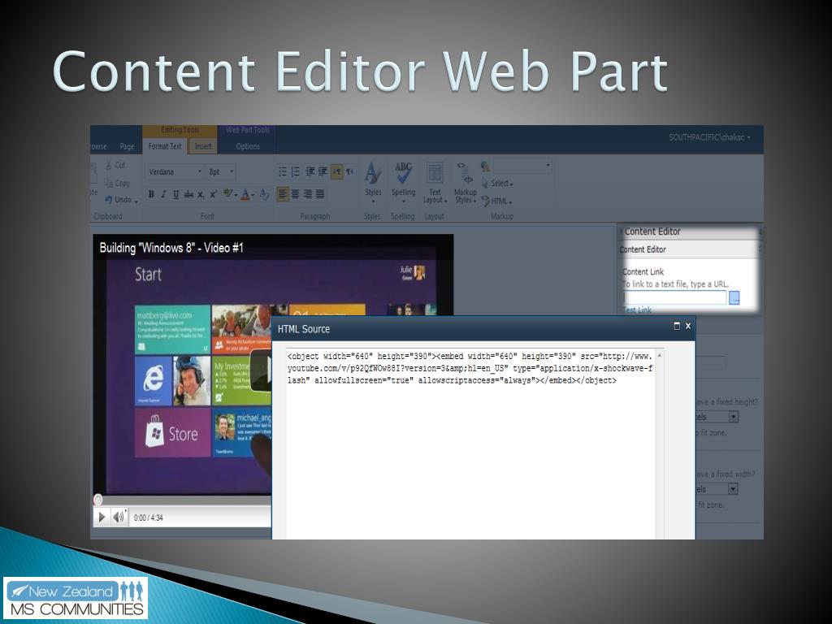Open the Options tab under Web Part Tools
Image resolution: width=832 pixels, height=624 pixels.
pos(248,146)
